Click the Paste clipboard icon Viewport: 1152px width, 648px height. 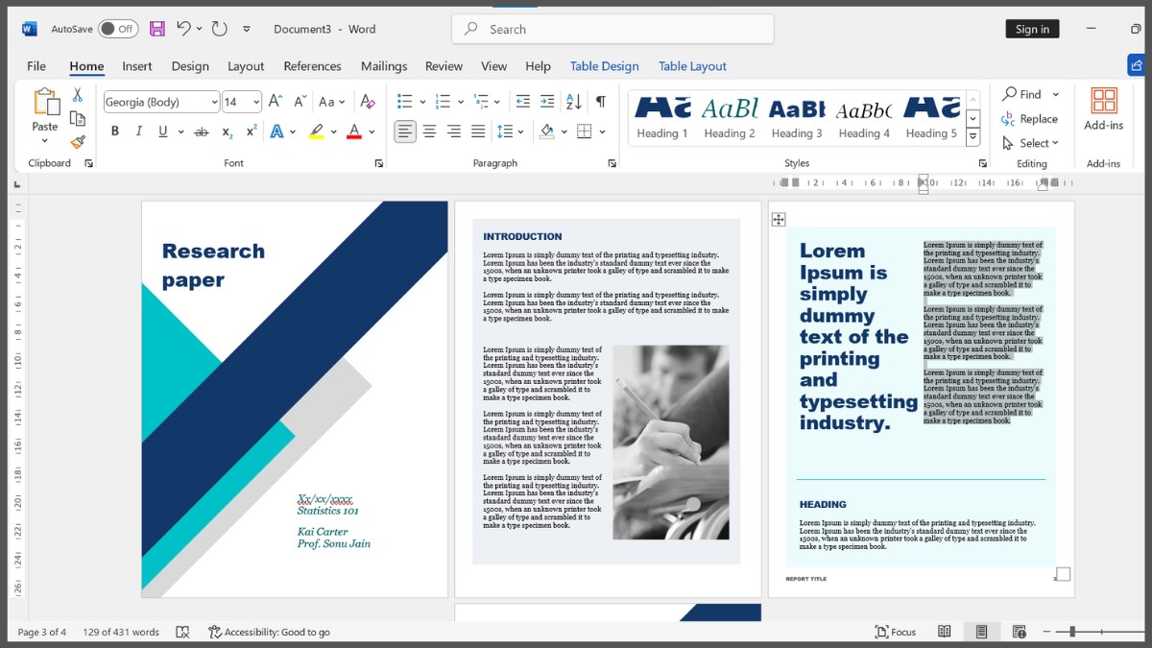pos(45,103)
